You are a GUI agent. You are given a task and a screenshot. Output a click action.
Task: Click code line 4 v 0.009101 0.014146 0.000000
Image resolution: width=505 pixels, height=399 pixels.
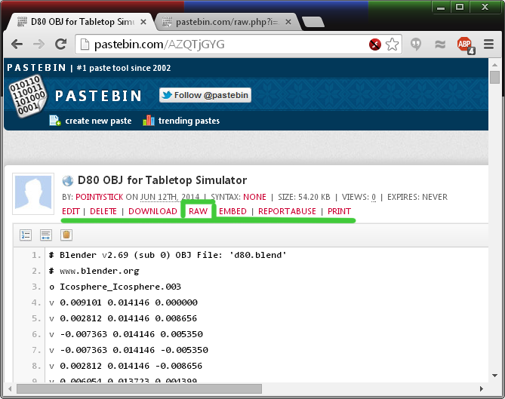click(x=123, y=302)
